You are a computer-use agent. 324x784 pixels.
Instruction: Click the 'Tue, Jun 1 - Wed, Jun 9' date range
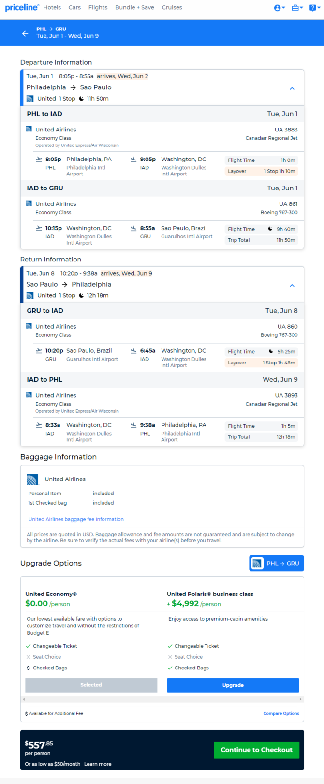[x=67, y=36]
